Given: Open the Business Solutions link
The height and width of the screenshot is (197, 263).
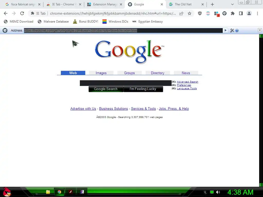Looking at the screenshot, I should [x=113, y=109].
